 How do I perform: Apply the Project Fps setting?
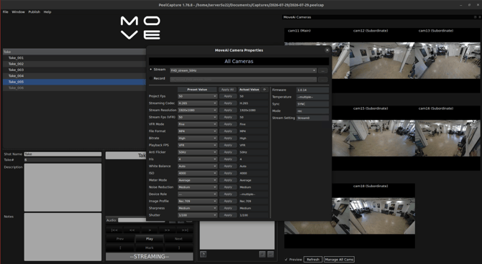228,96
